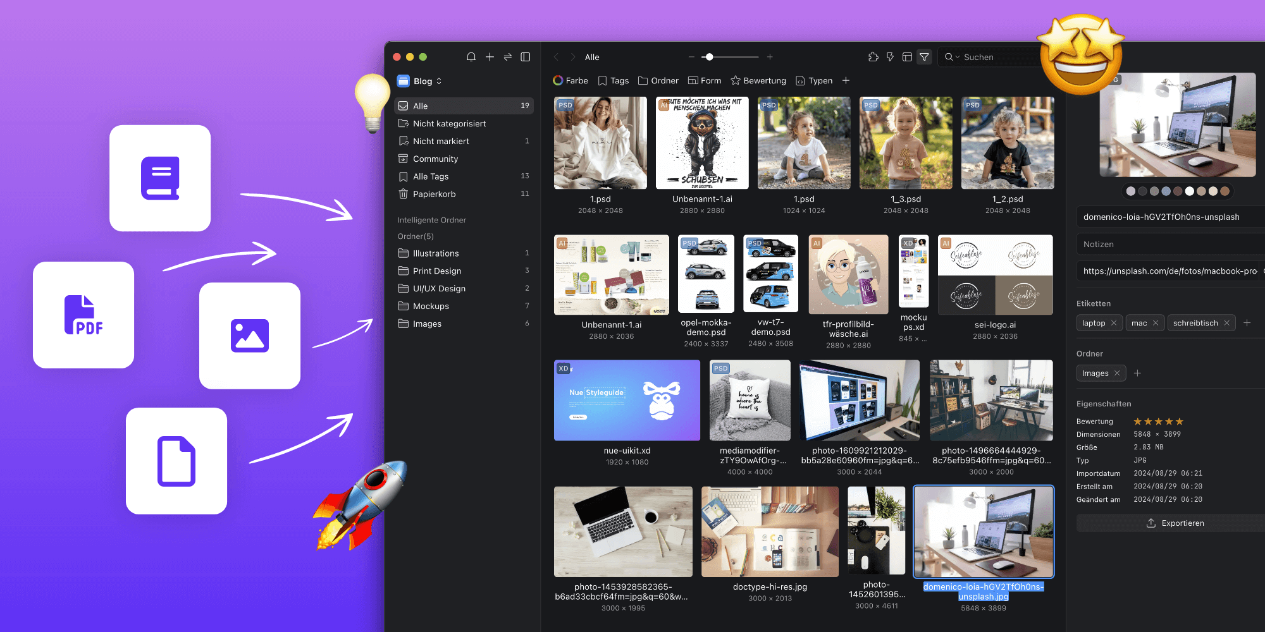1265x632 pixels.
Task: Select the 1_3.psd thumbnail
Action: [906, 143]
